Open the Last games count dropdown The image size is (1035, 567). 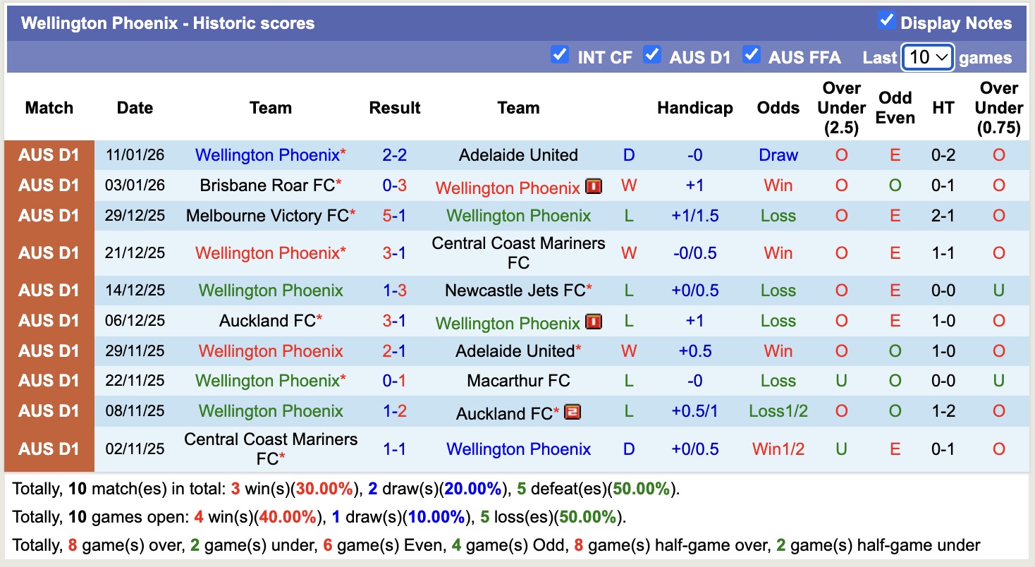coord(927,56)
